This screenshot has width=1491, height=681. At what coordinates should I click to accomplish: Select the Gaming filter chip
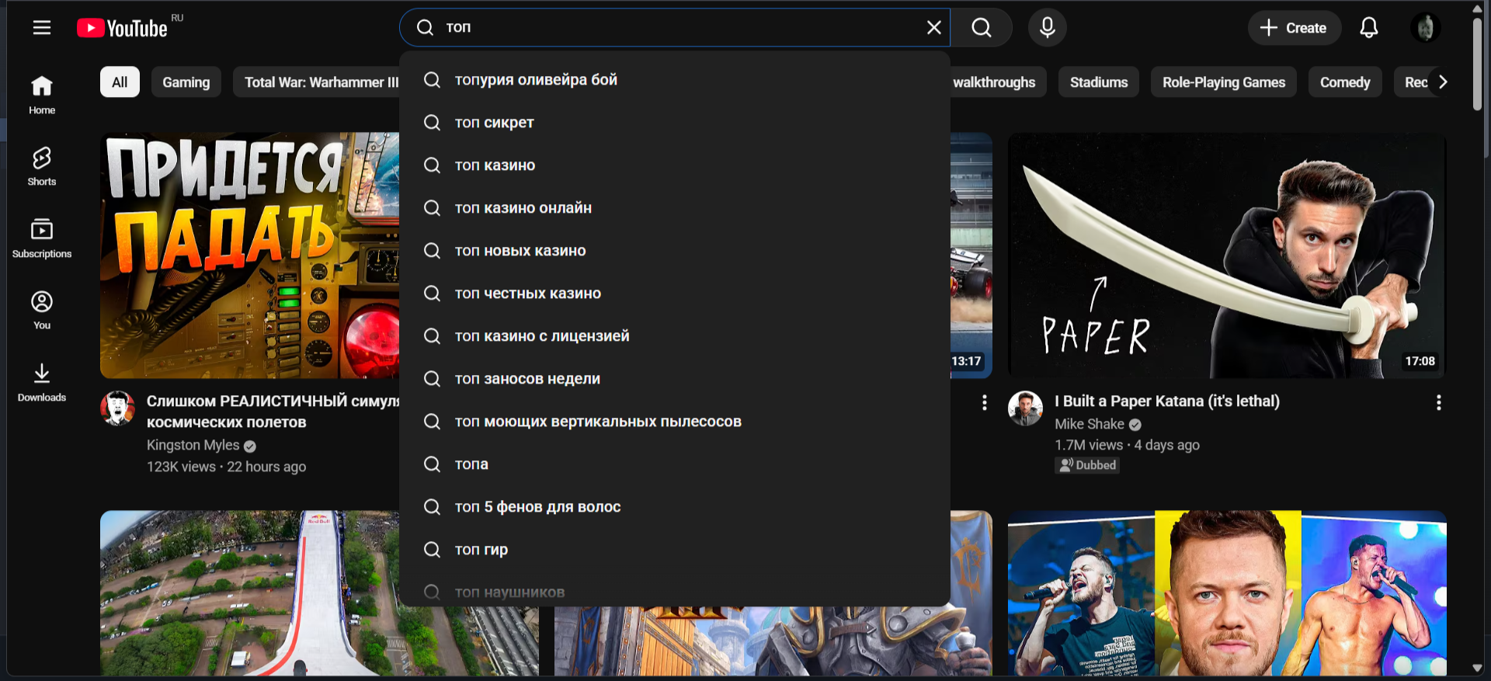pos(186,82)
